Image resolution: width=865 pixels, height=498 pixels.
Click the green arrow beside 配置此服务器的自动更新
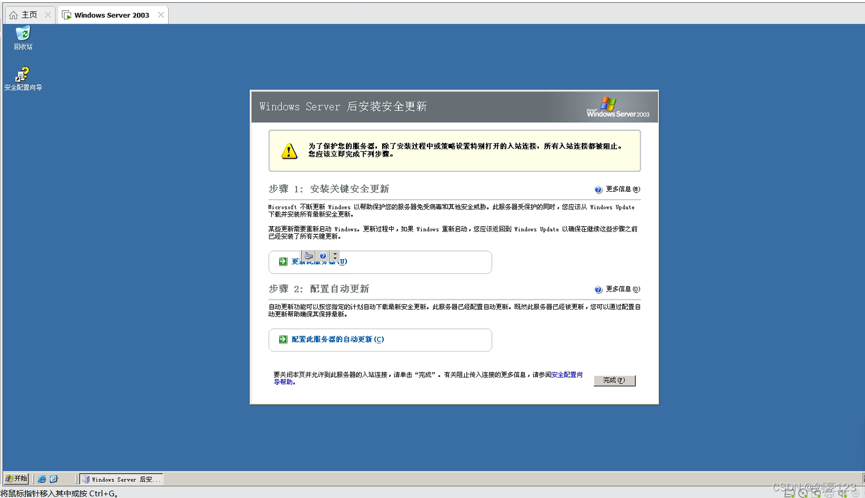point(283,340)
